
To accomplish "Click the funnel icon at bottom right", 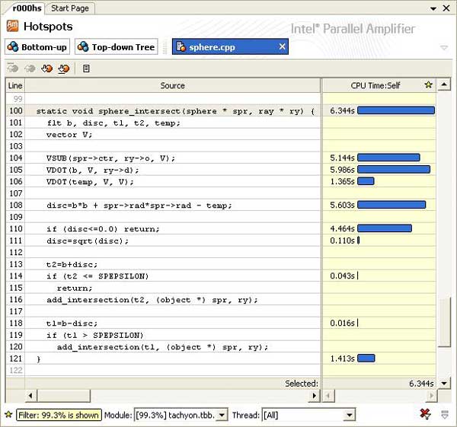I will pos(445,415).
